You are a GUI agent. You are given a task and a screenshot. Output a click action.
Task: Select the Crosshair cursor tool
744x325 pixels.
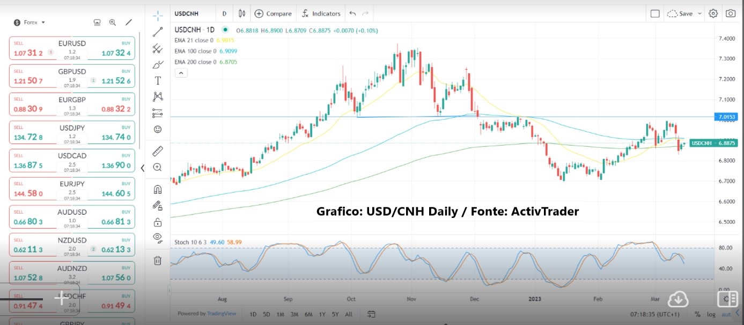click(158, 15)
